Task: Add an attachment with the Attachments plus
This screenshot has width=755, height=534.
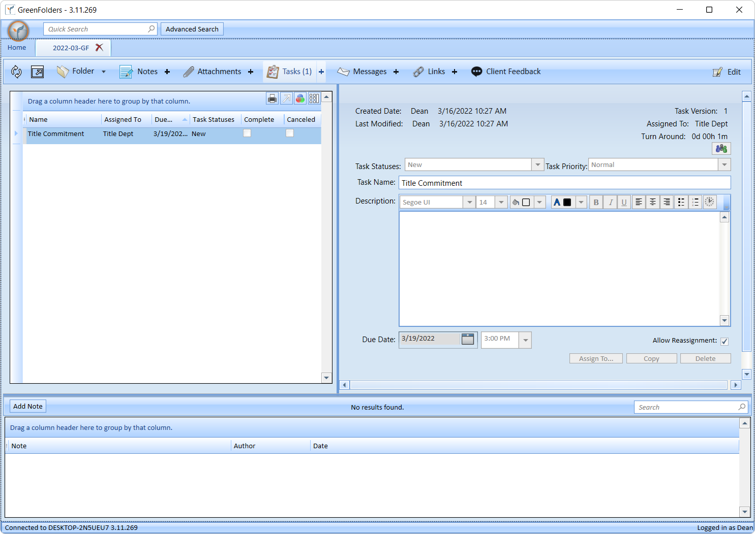Action: pos(251,72)
